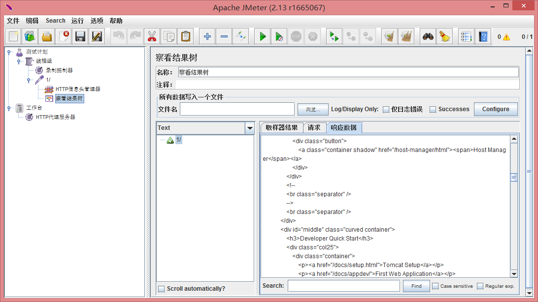Image resolution: width=538 pixels, height=302 pixels.
Task: Collapse the 1/ sampler tree node
Action: [29, 80]
